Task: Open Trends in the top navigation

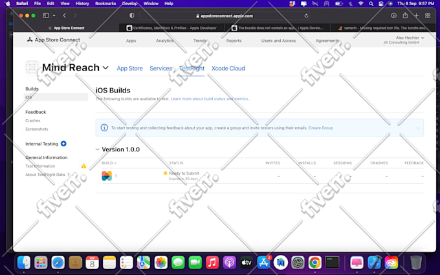Action: (x=200, y=41)
